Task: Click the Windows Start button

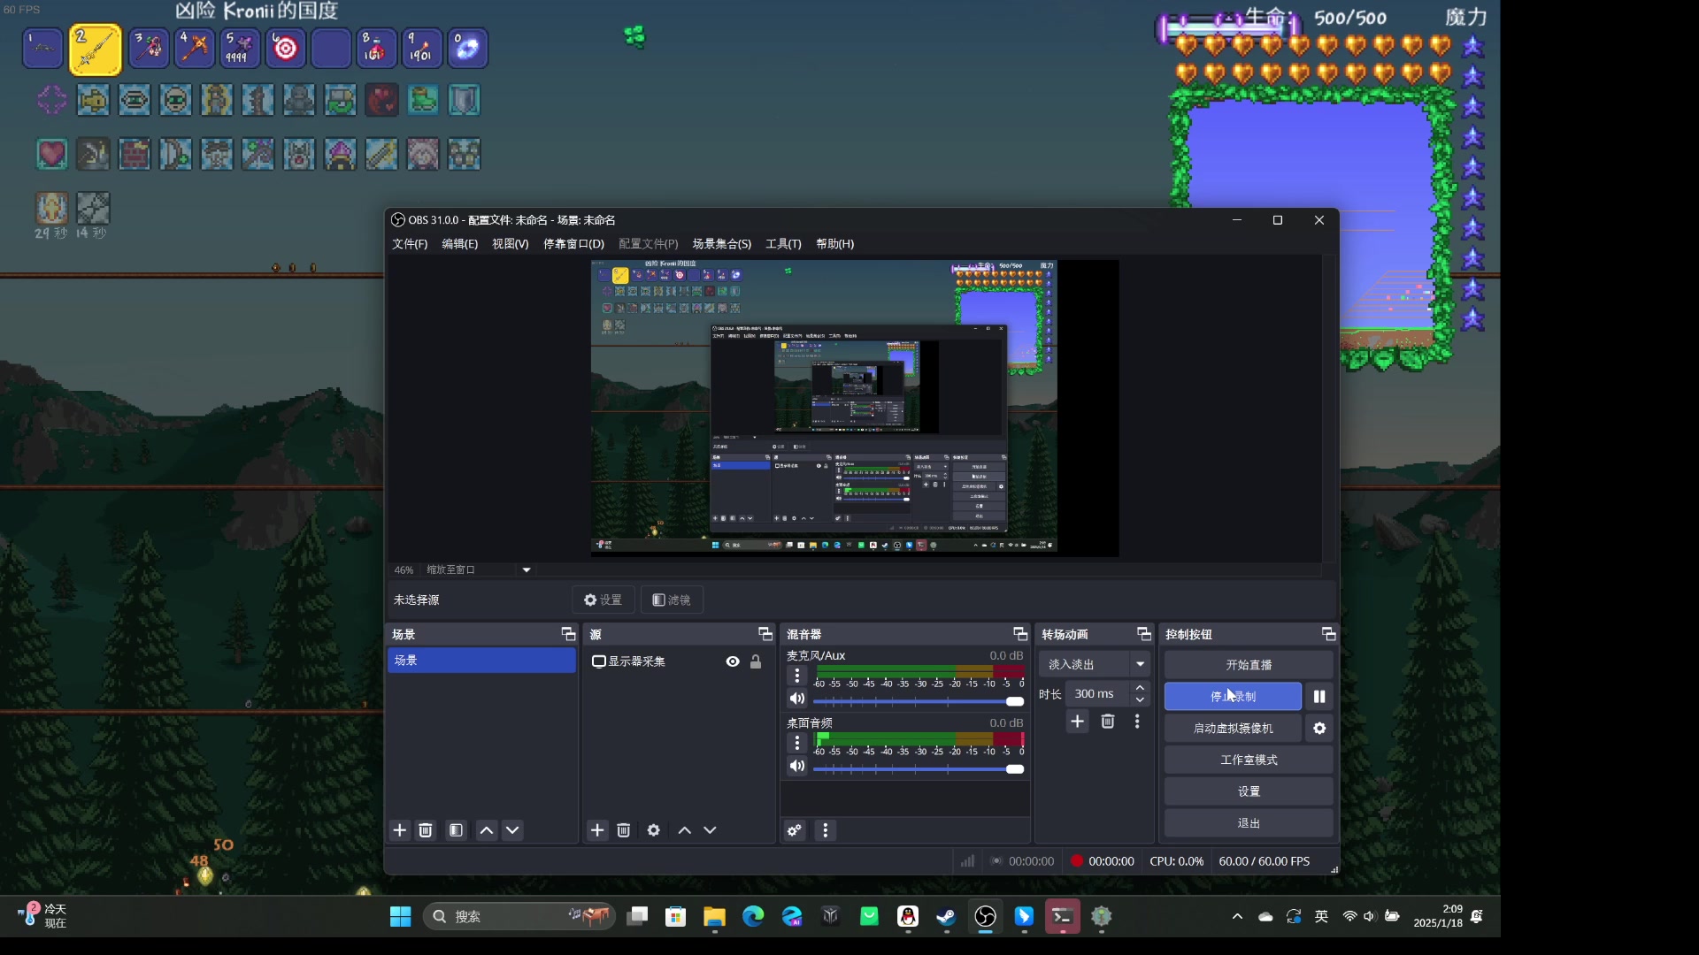Action: point(401,917)
